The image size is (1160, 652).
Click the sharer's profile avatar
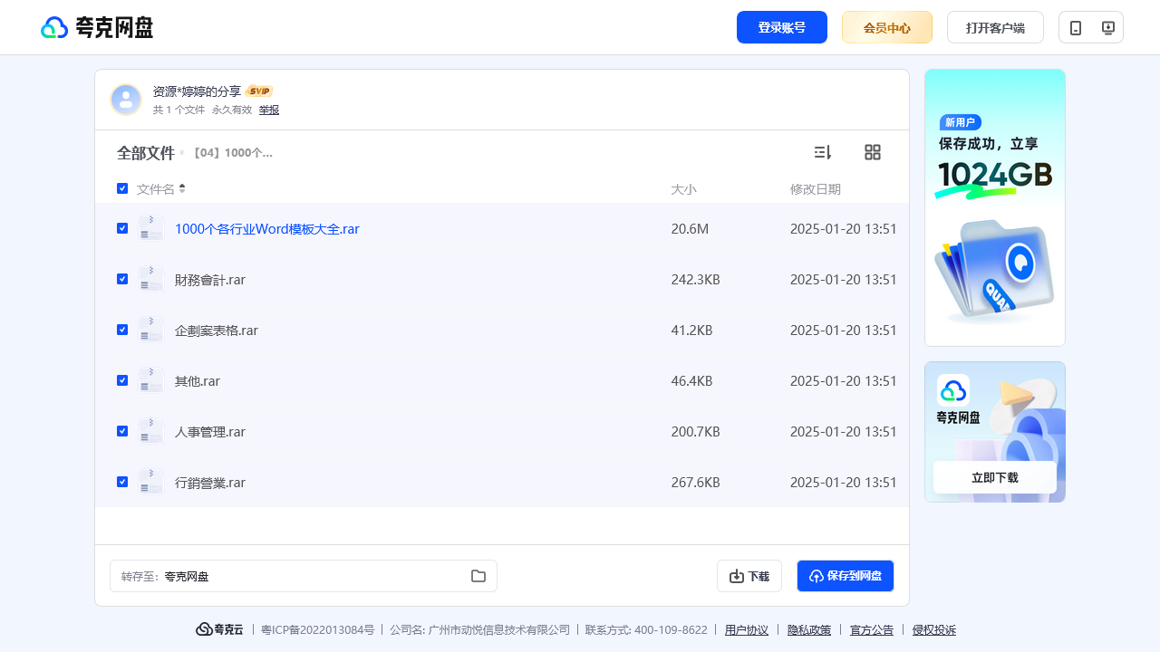point(126,100)
